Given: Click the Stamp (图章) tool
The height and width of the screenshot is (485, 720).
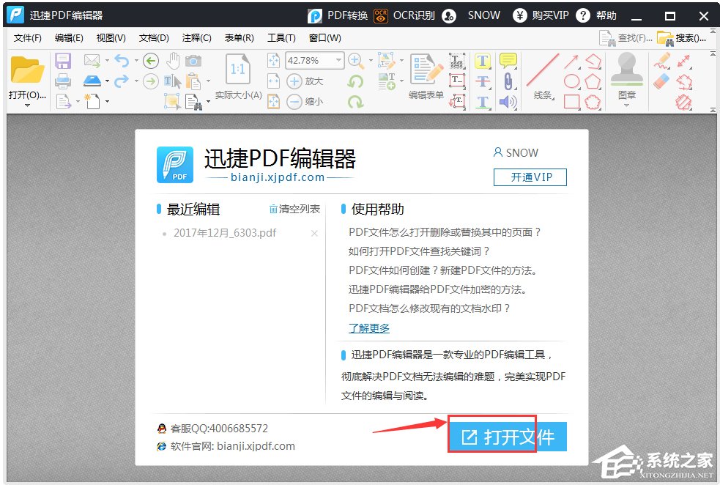Looking at the screenshot, I should 627,70.
